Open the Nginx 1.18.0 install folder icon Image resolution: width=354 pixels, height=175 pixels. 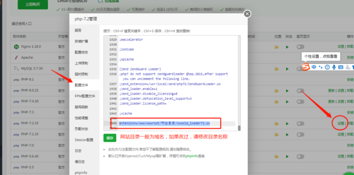coord(276,47)
